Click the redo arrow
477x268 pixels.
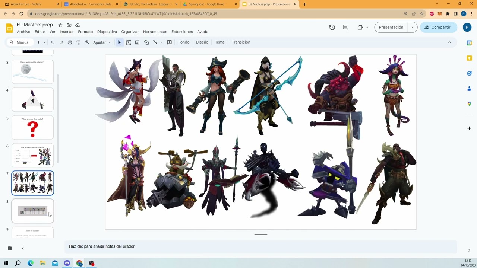(x=61, y=42)
